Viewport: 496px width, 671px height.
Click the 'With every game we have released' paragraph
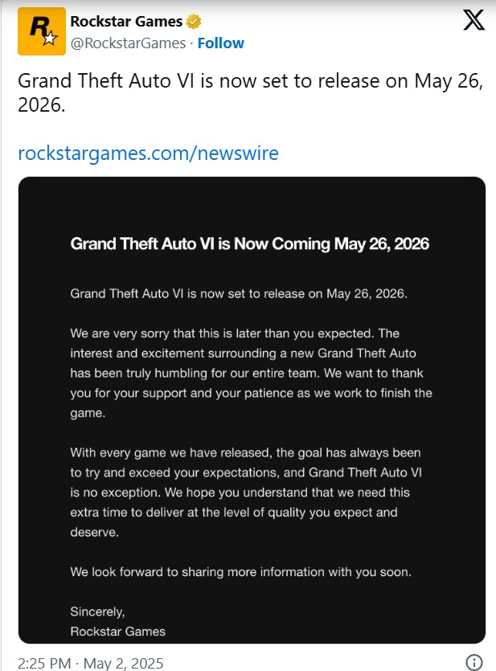pyautogui.click(x=246, y=493)
